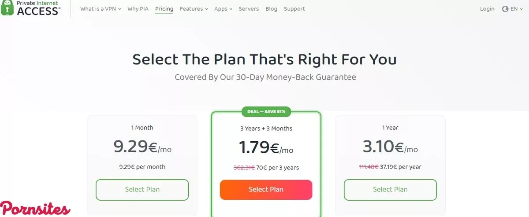Image resolution: width=529 pixels, height=217 pixels.
Task: Select Plan for 1 Year
Action: [390, 190]
